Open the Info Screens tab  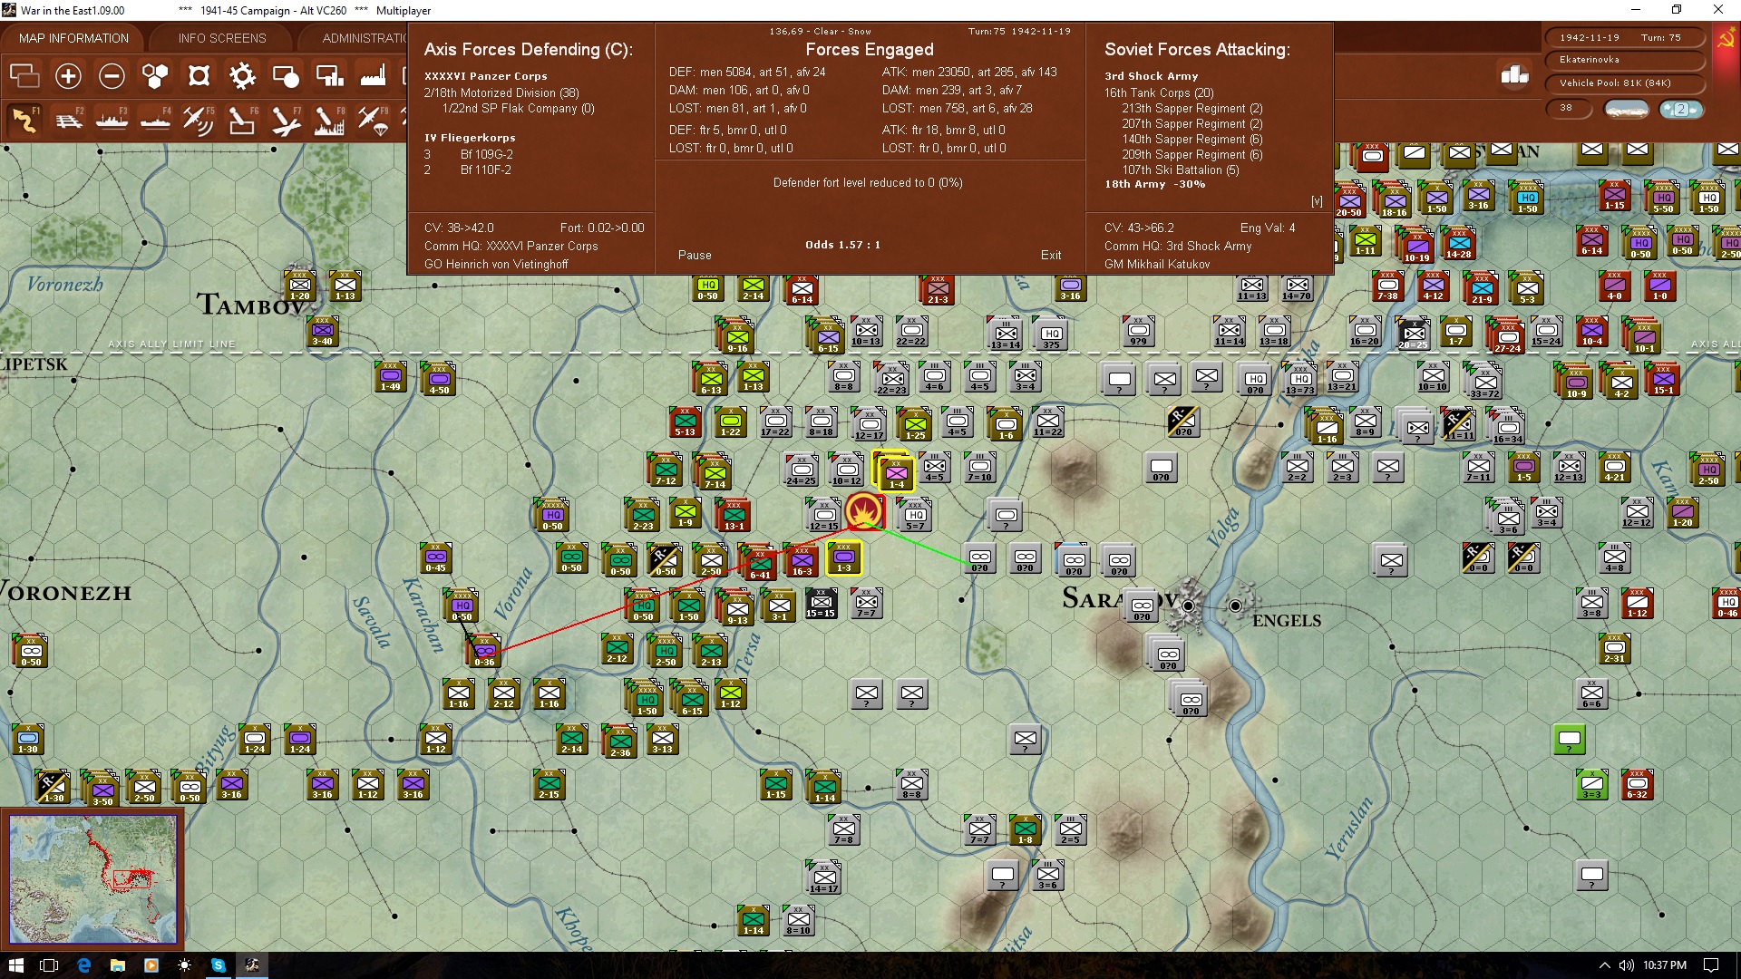pyautogui.click(x=222, y=38)
